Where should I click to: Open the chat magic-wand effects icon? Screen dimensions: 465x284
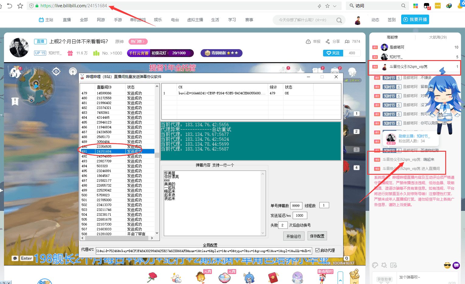click(384, 265)
